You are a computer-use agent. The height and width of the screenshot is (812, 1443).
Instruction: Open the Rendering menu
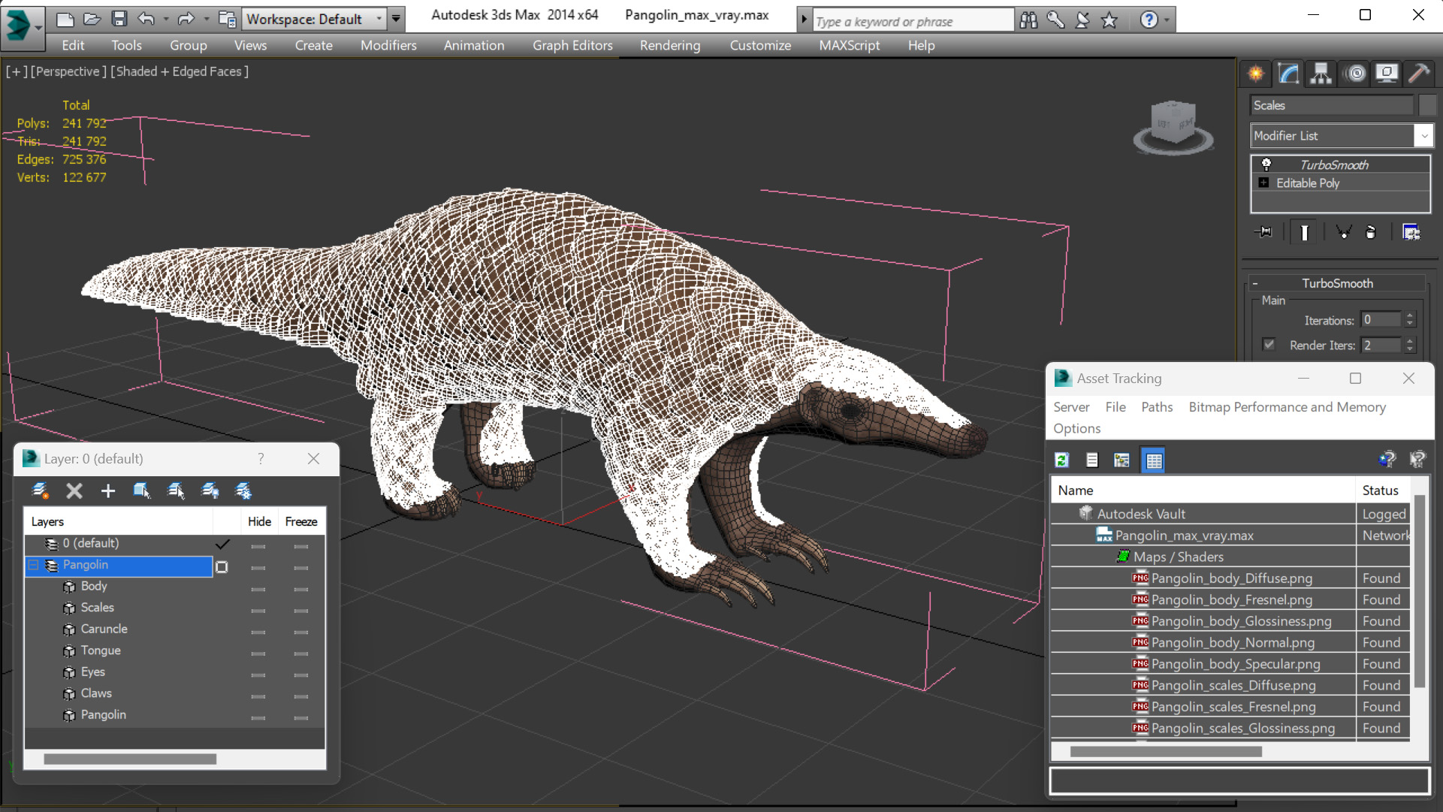(670, 45)
